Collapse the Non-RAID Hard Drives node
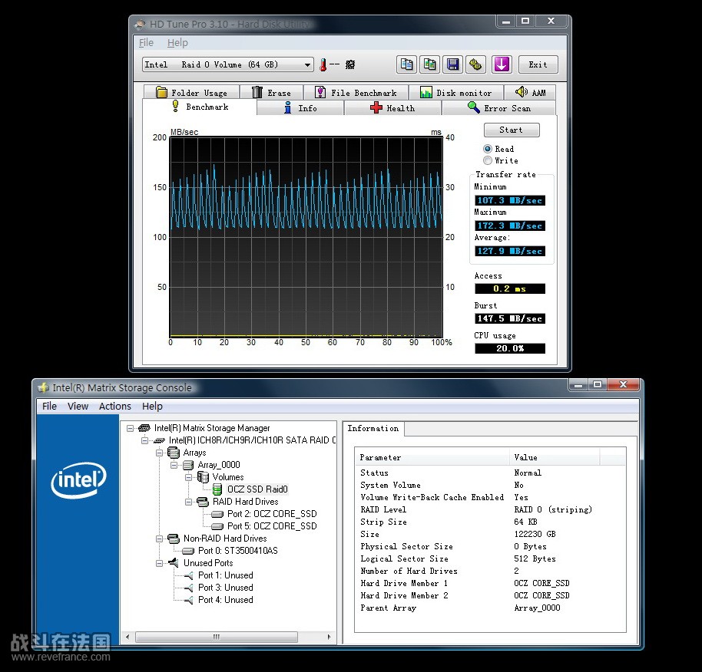Viewport: 702px width, 672px height. pos(160,539)
